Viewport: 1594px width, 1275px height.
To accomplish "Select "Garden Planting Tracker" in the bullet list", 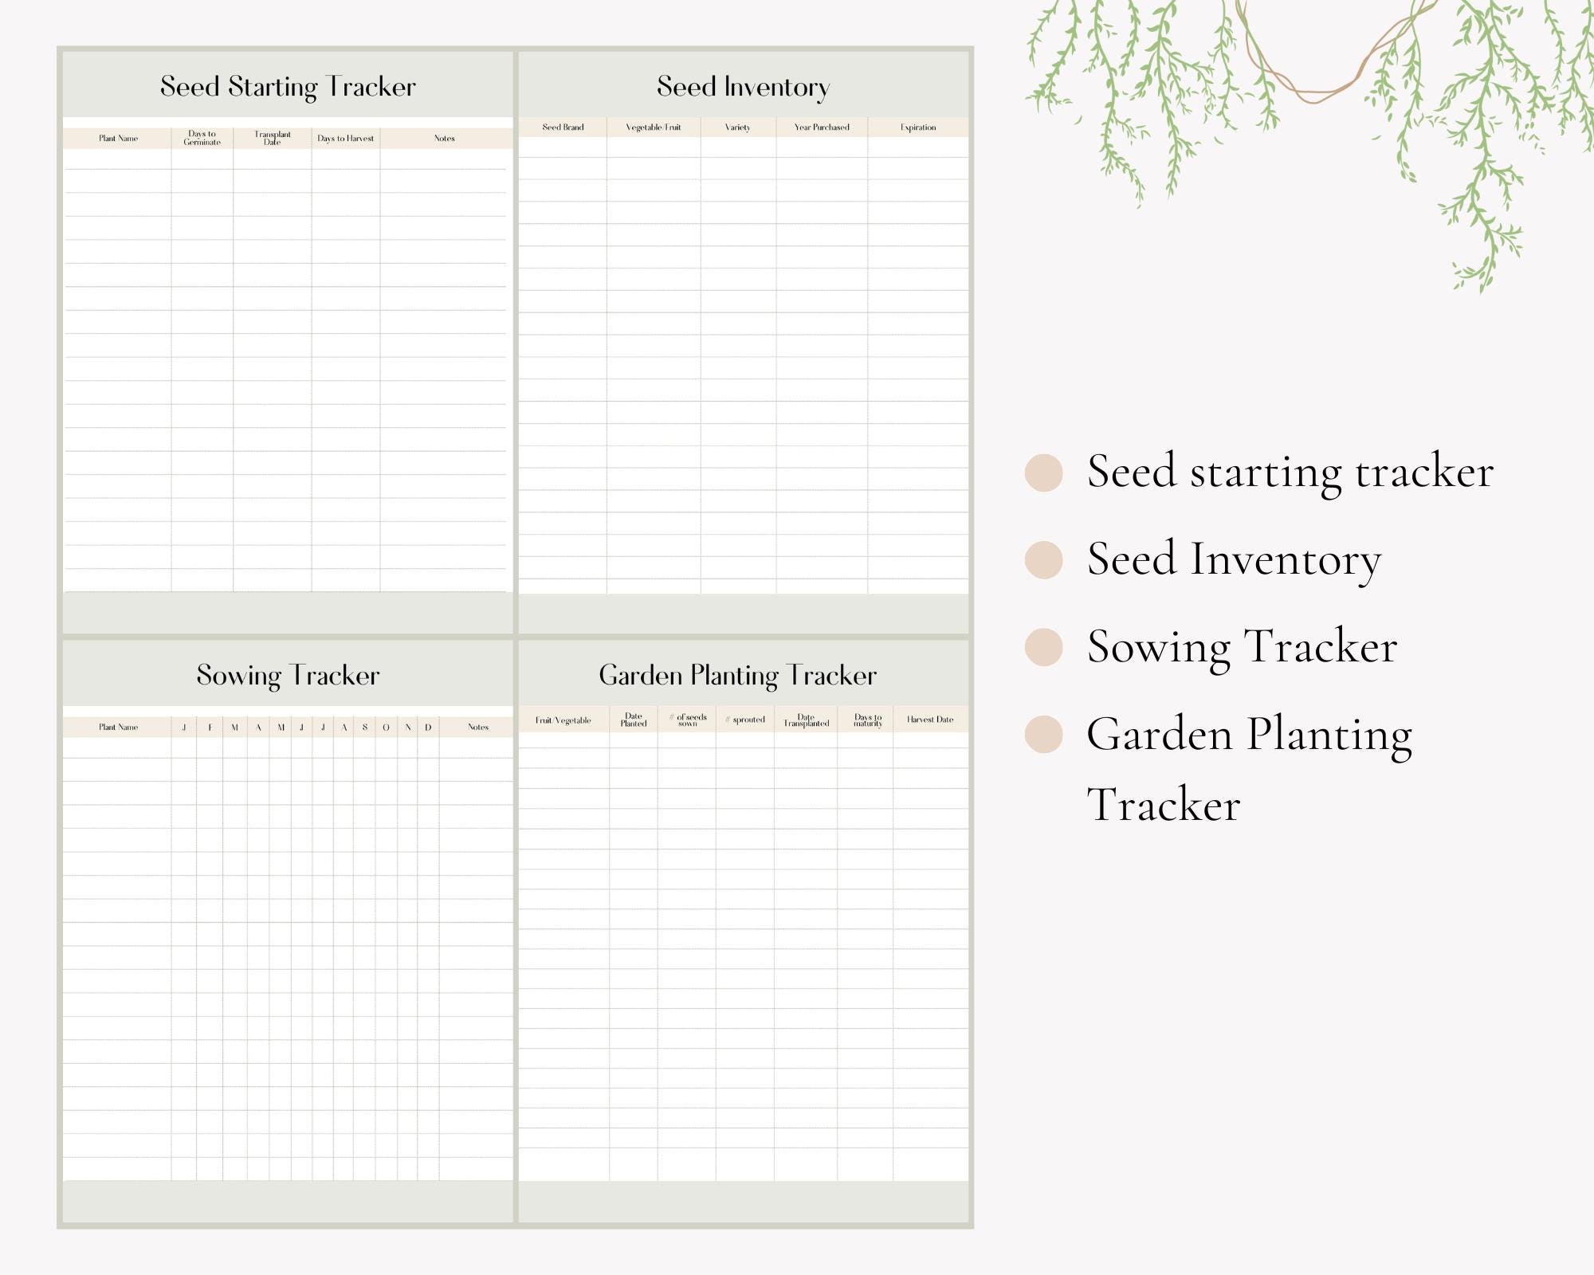I will pos(1250,769).
